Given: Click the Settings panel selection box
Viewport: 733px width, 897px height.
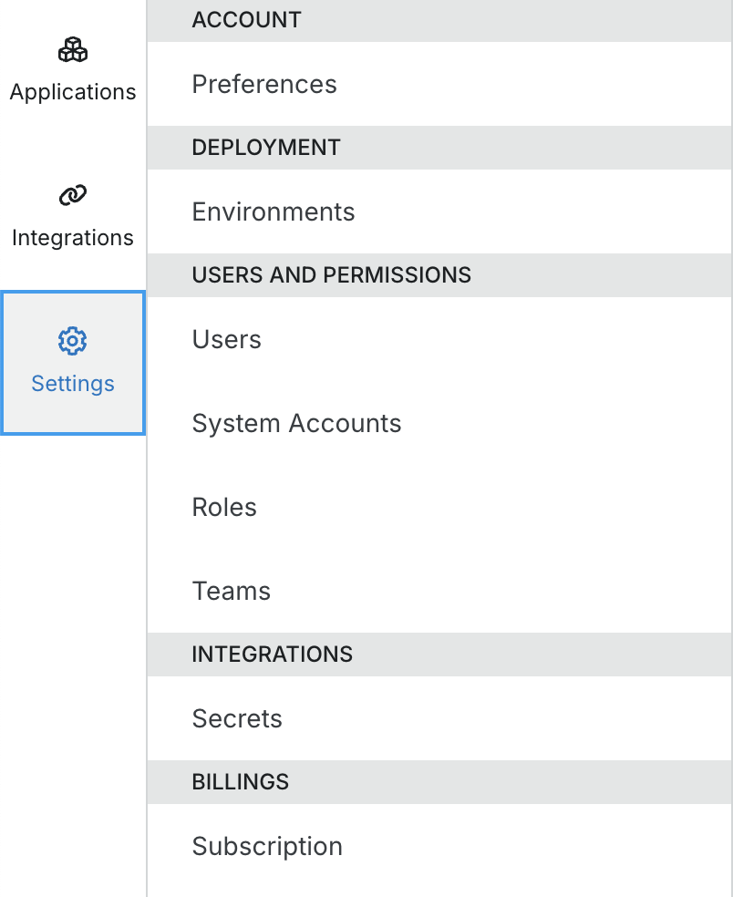Looking at the screenshot, I should [72, 362].
